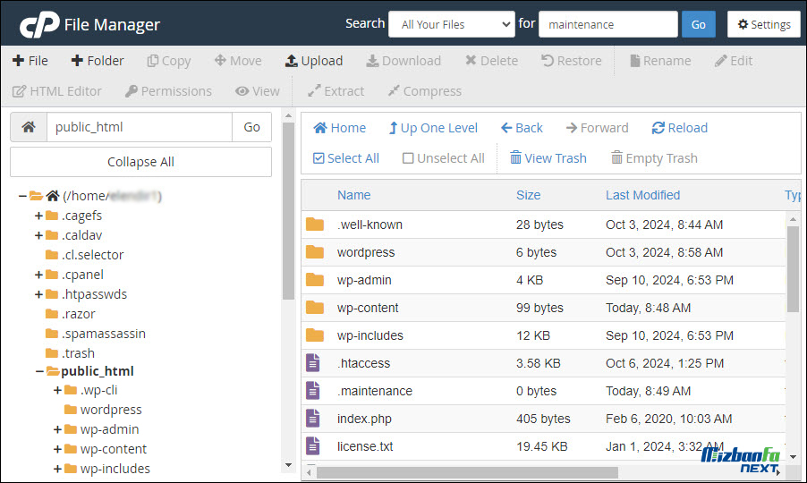The image size is (807, 483).
Task: Expand the wp-admin folder in tree
Action: click(x=57, y=429)
